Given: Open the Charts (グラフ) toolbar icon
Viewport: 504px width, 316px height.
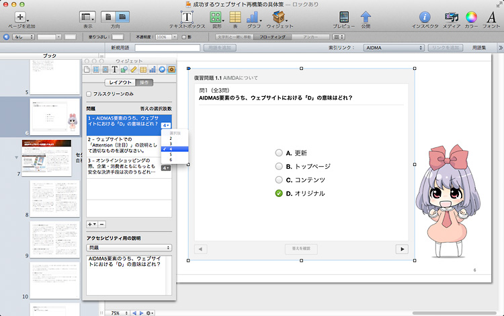Looking at the screenshot, I should 253,17.
